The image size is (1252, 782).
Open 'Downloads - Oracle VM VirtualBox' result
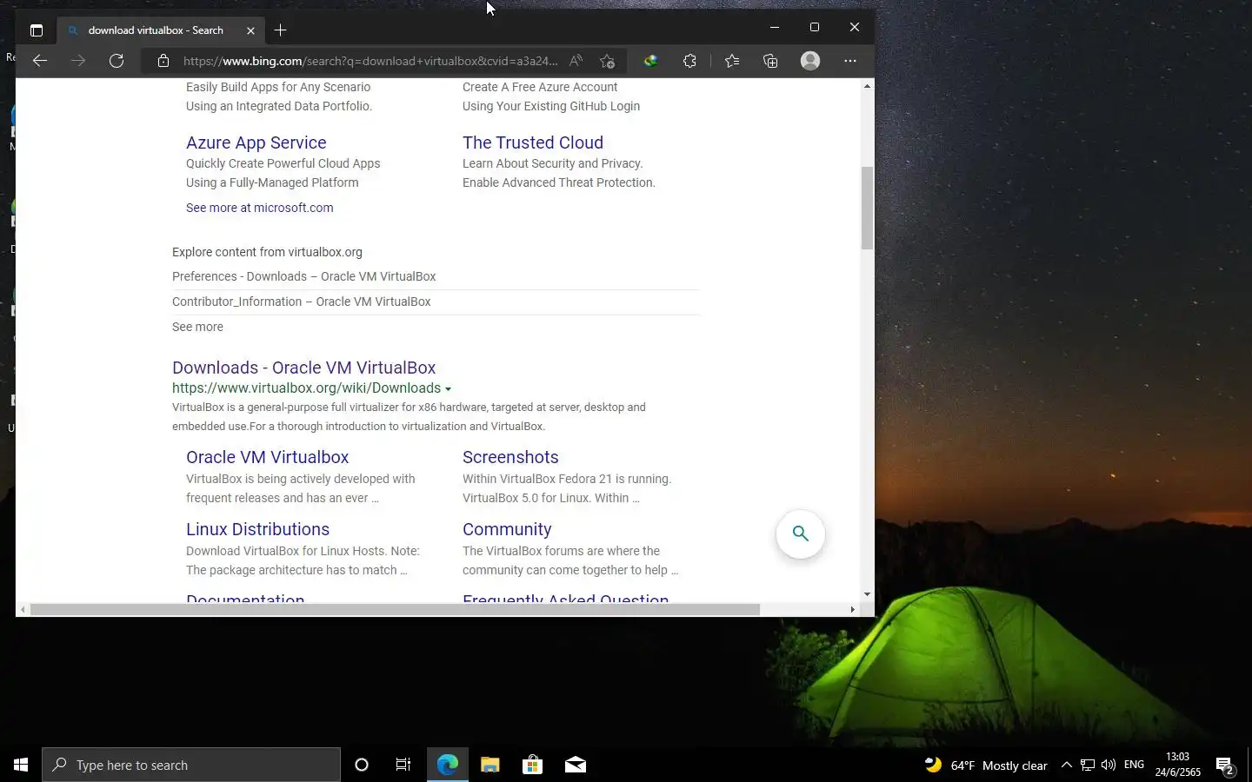tap(304, 368)
